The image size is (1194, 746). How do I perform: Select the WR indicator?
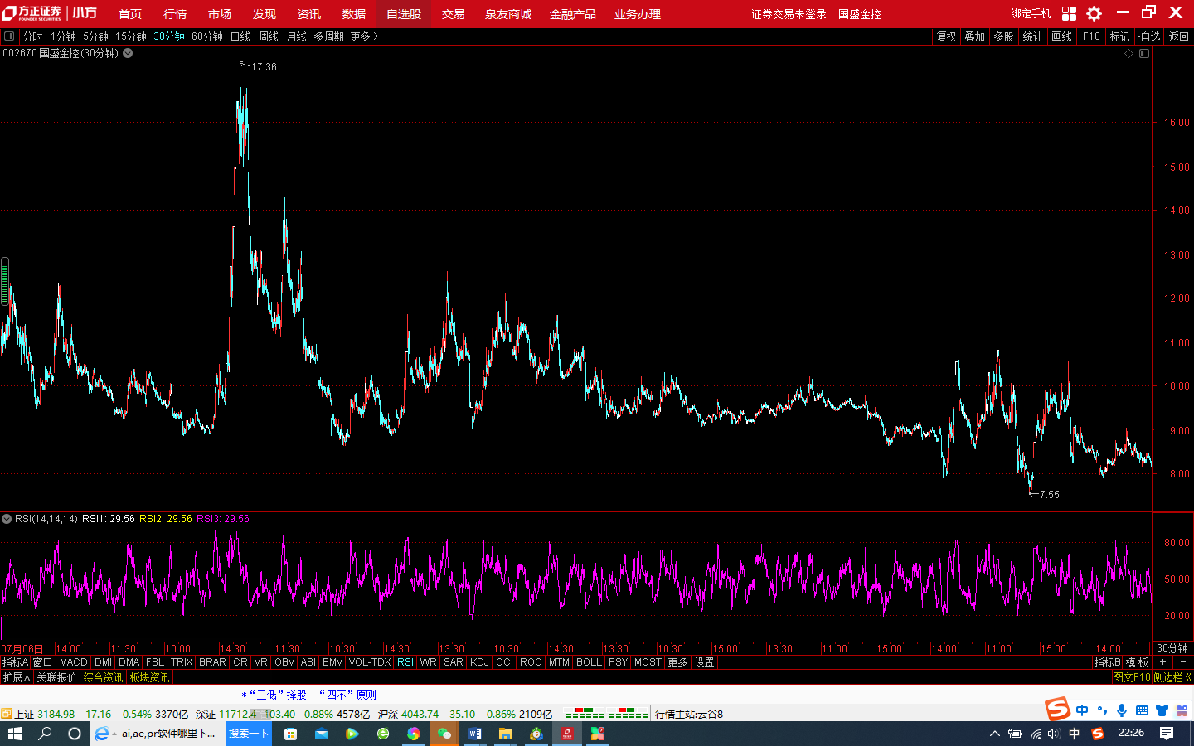(x=429, y=662)
